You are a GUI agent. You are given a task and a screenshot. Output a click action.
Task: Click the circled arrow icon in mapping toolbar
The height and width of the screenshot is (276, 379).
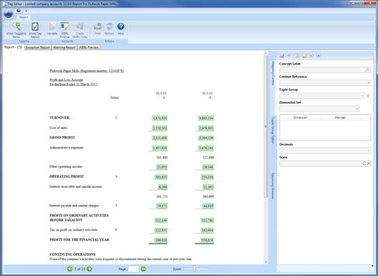[318, 56]
